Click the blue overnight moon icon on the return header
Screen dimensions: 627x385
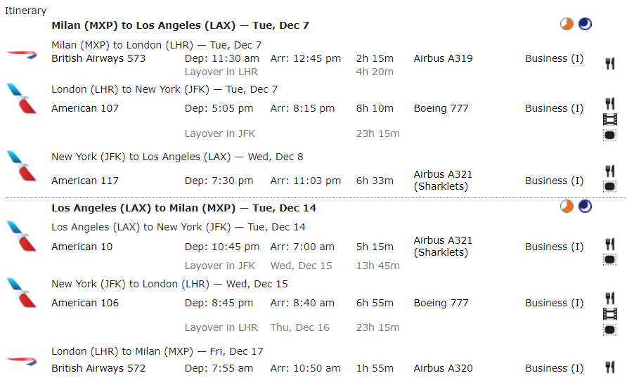(x=585, y=207)
